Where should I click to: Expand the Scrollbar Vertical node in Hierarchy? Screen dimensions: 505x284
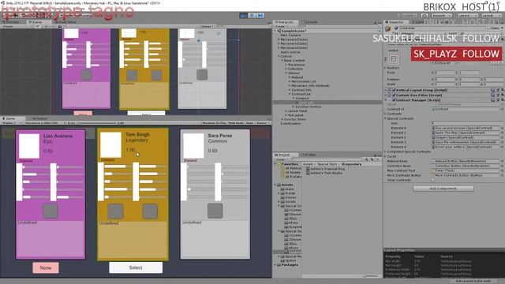tap(293, 106)
